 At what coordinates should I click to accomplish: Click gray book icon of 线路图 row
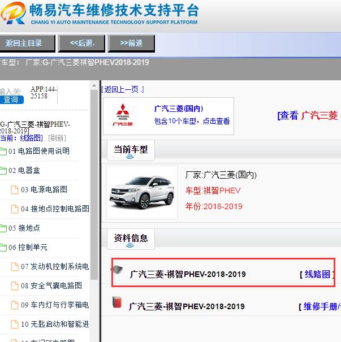click(x=118, y=270)
